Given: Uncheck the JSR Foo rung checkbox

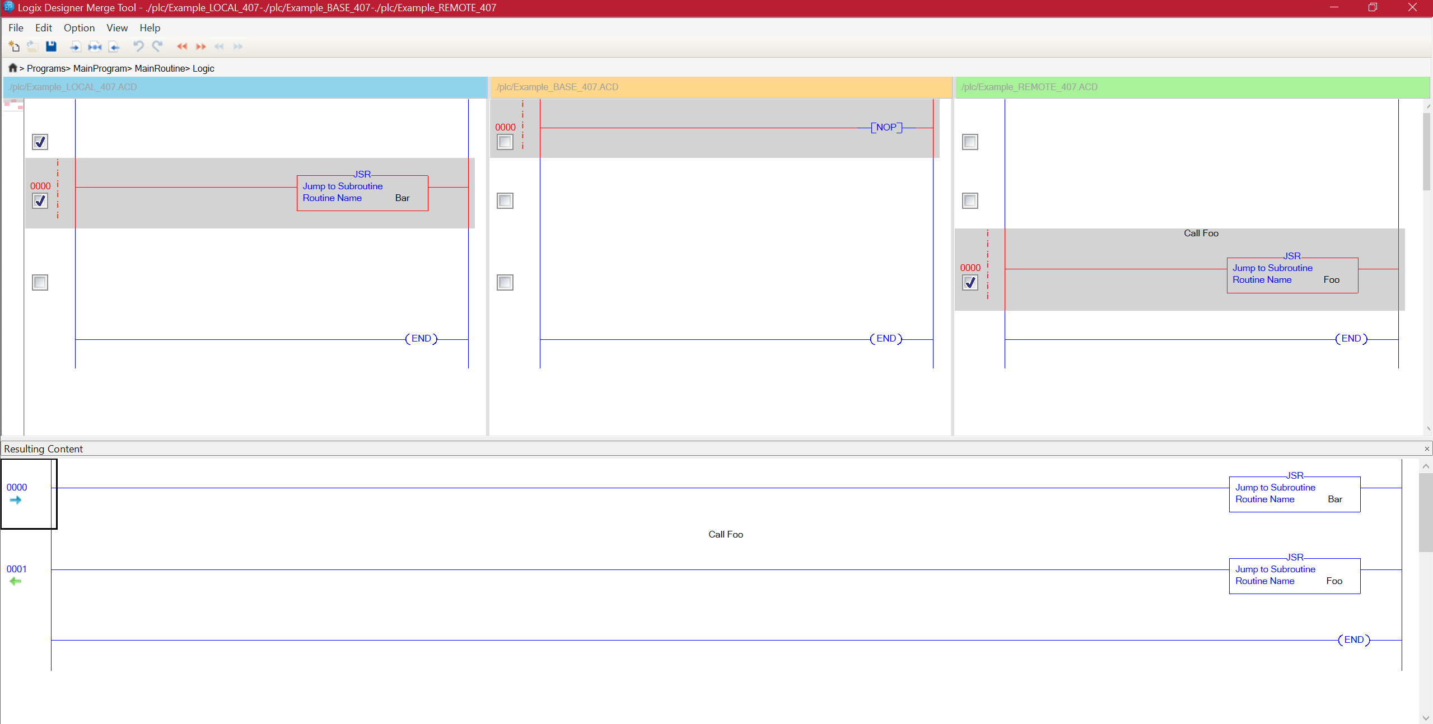Looking at the screenshot, I should pyautogui.click(x=970, y=282).
